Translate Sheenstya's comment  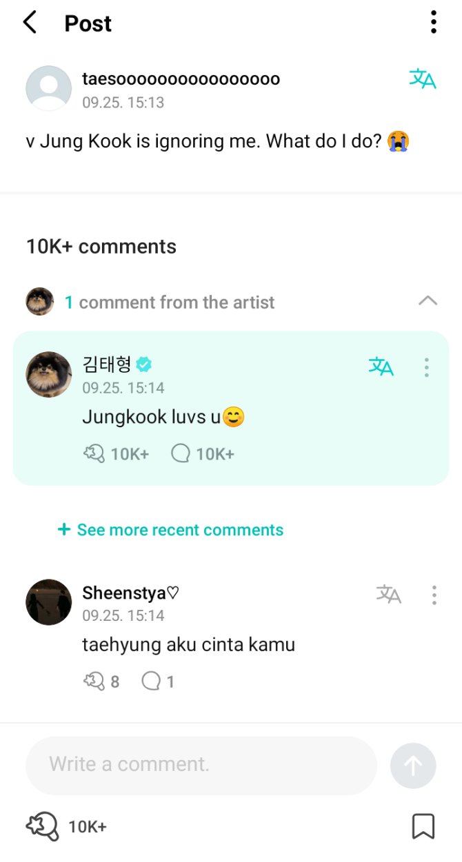point(388,594)
